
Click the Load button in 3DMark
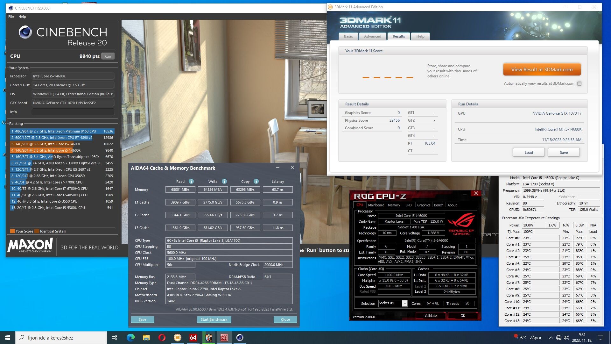[x=529, y=153]
